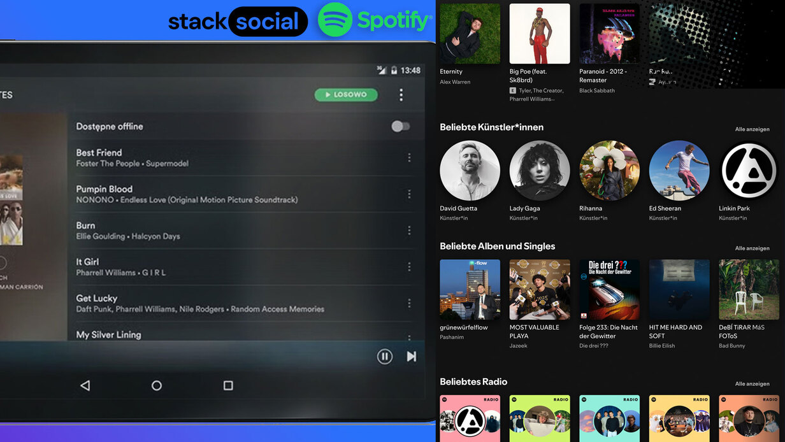Screen dimensions: 785x442
Task: Open the overflow menu next to LOSOWO
Action: [x=401, y=95]
